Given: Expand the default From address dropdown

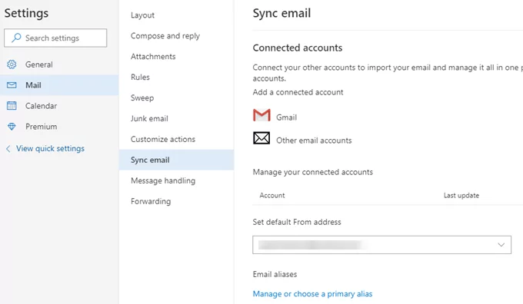Looking at the screenshot, I should [x=381, y=245].
